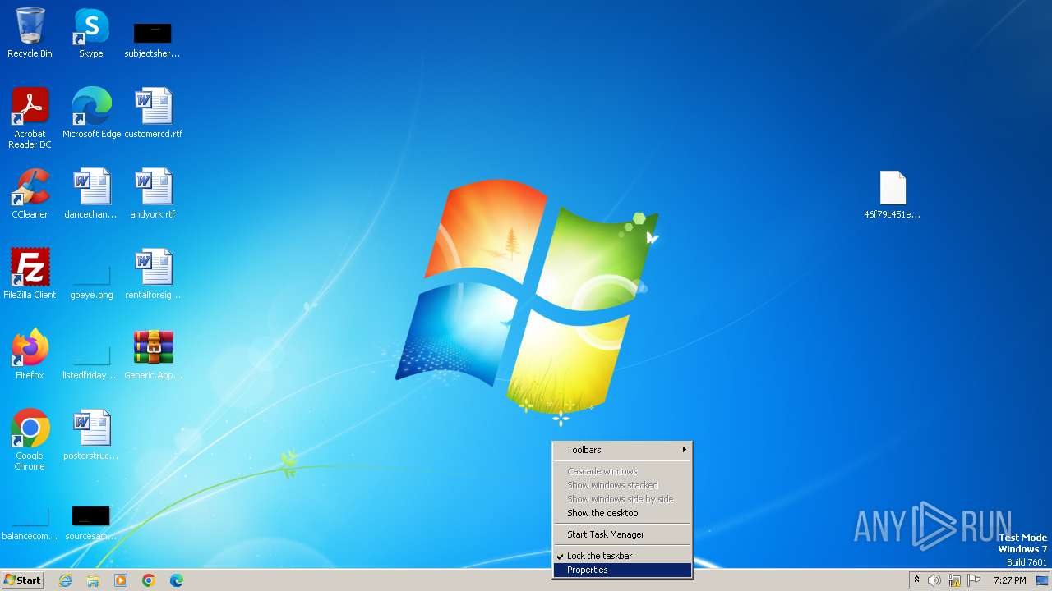Viewport: 1052px width, 591px height.
Task: Select the goeye.png image file
Action: tap(91, 280)
